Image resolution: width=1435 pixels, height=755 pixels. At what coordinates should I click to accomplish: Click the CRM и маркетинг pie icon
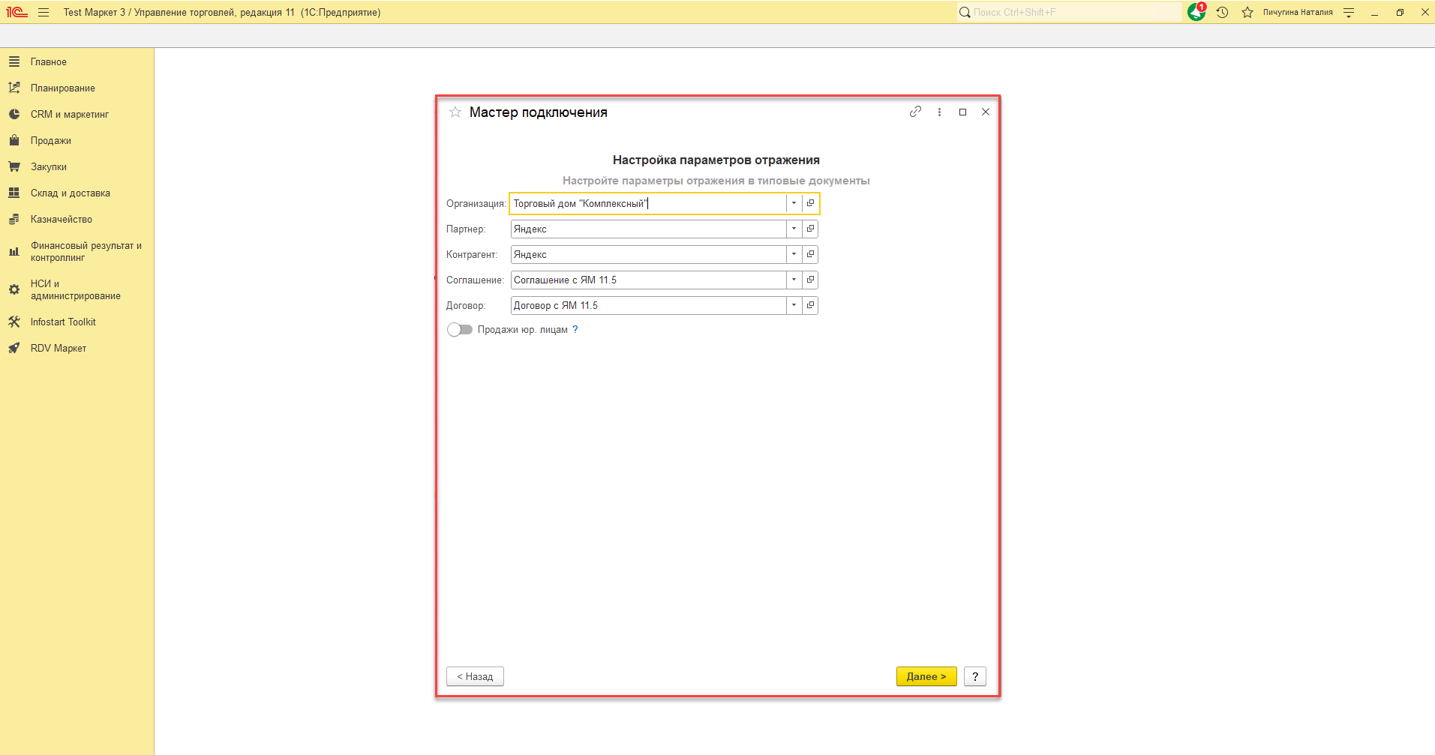click(x=14, y=114)
